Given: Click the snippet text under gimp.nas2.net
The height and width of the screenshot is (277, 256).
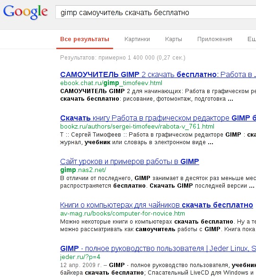Looking at the screenshot, I should 158,182.
